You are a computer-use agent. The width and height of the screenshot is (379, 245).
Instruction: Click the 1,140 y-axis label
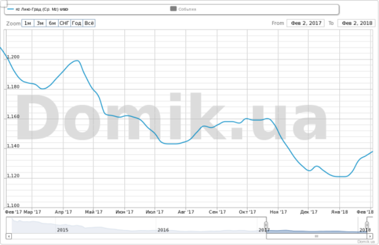[13, 146]
